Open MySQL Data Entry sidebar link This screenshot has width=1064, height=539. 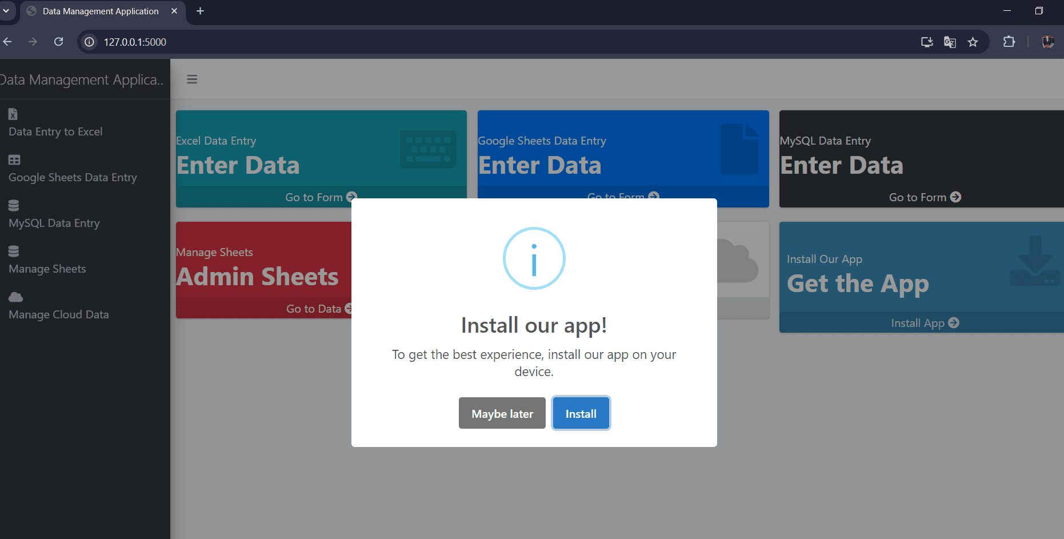point(54,223)
